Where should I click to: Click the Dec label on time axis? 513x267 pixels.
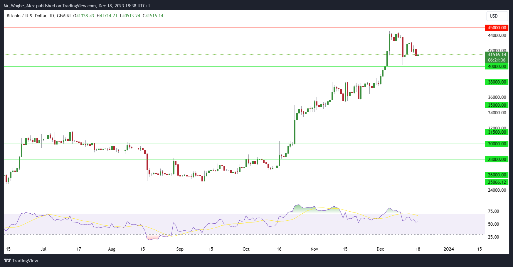tap(380, 249)
